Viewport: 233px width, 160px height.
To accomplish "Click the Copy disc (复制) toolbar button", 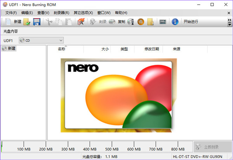I will coord(116,22).
